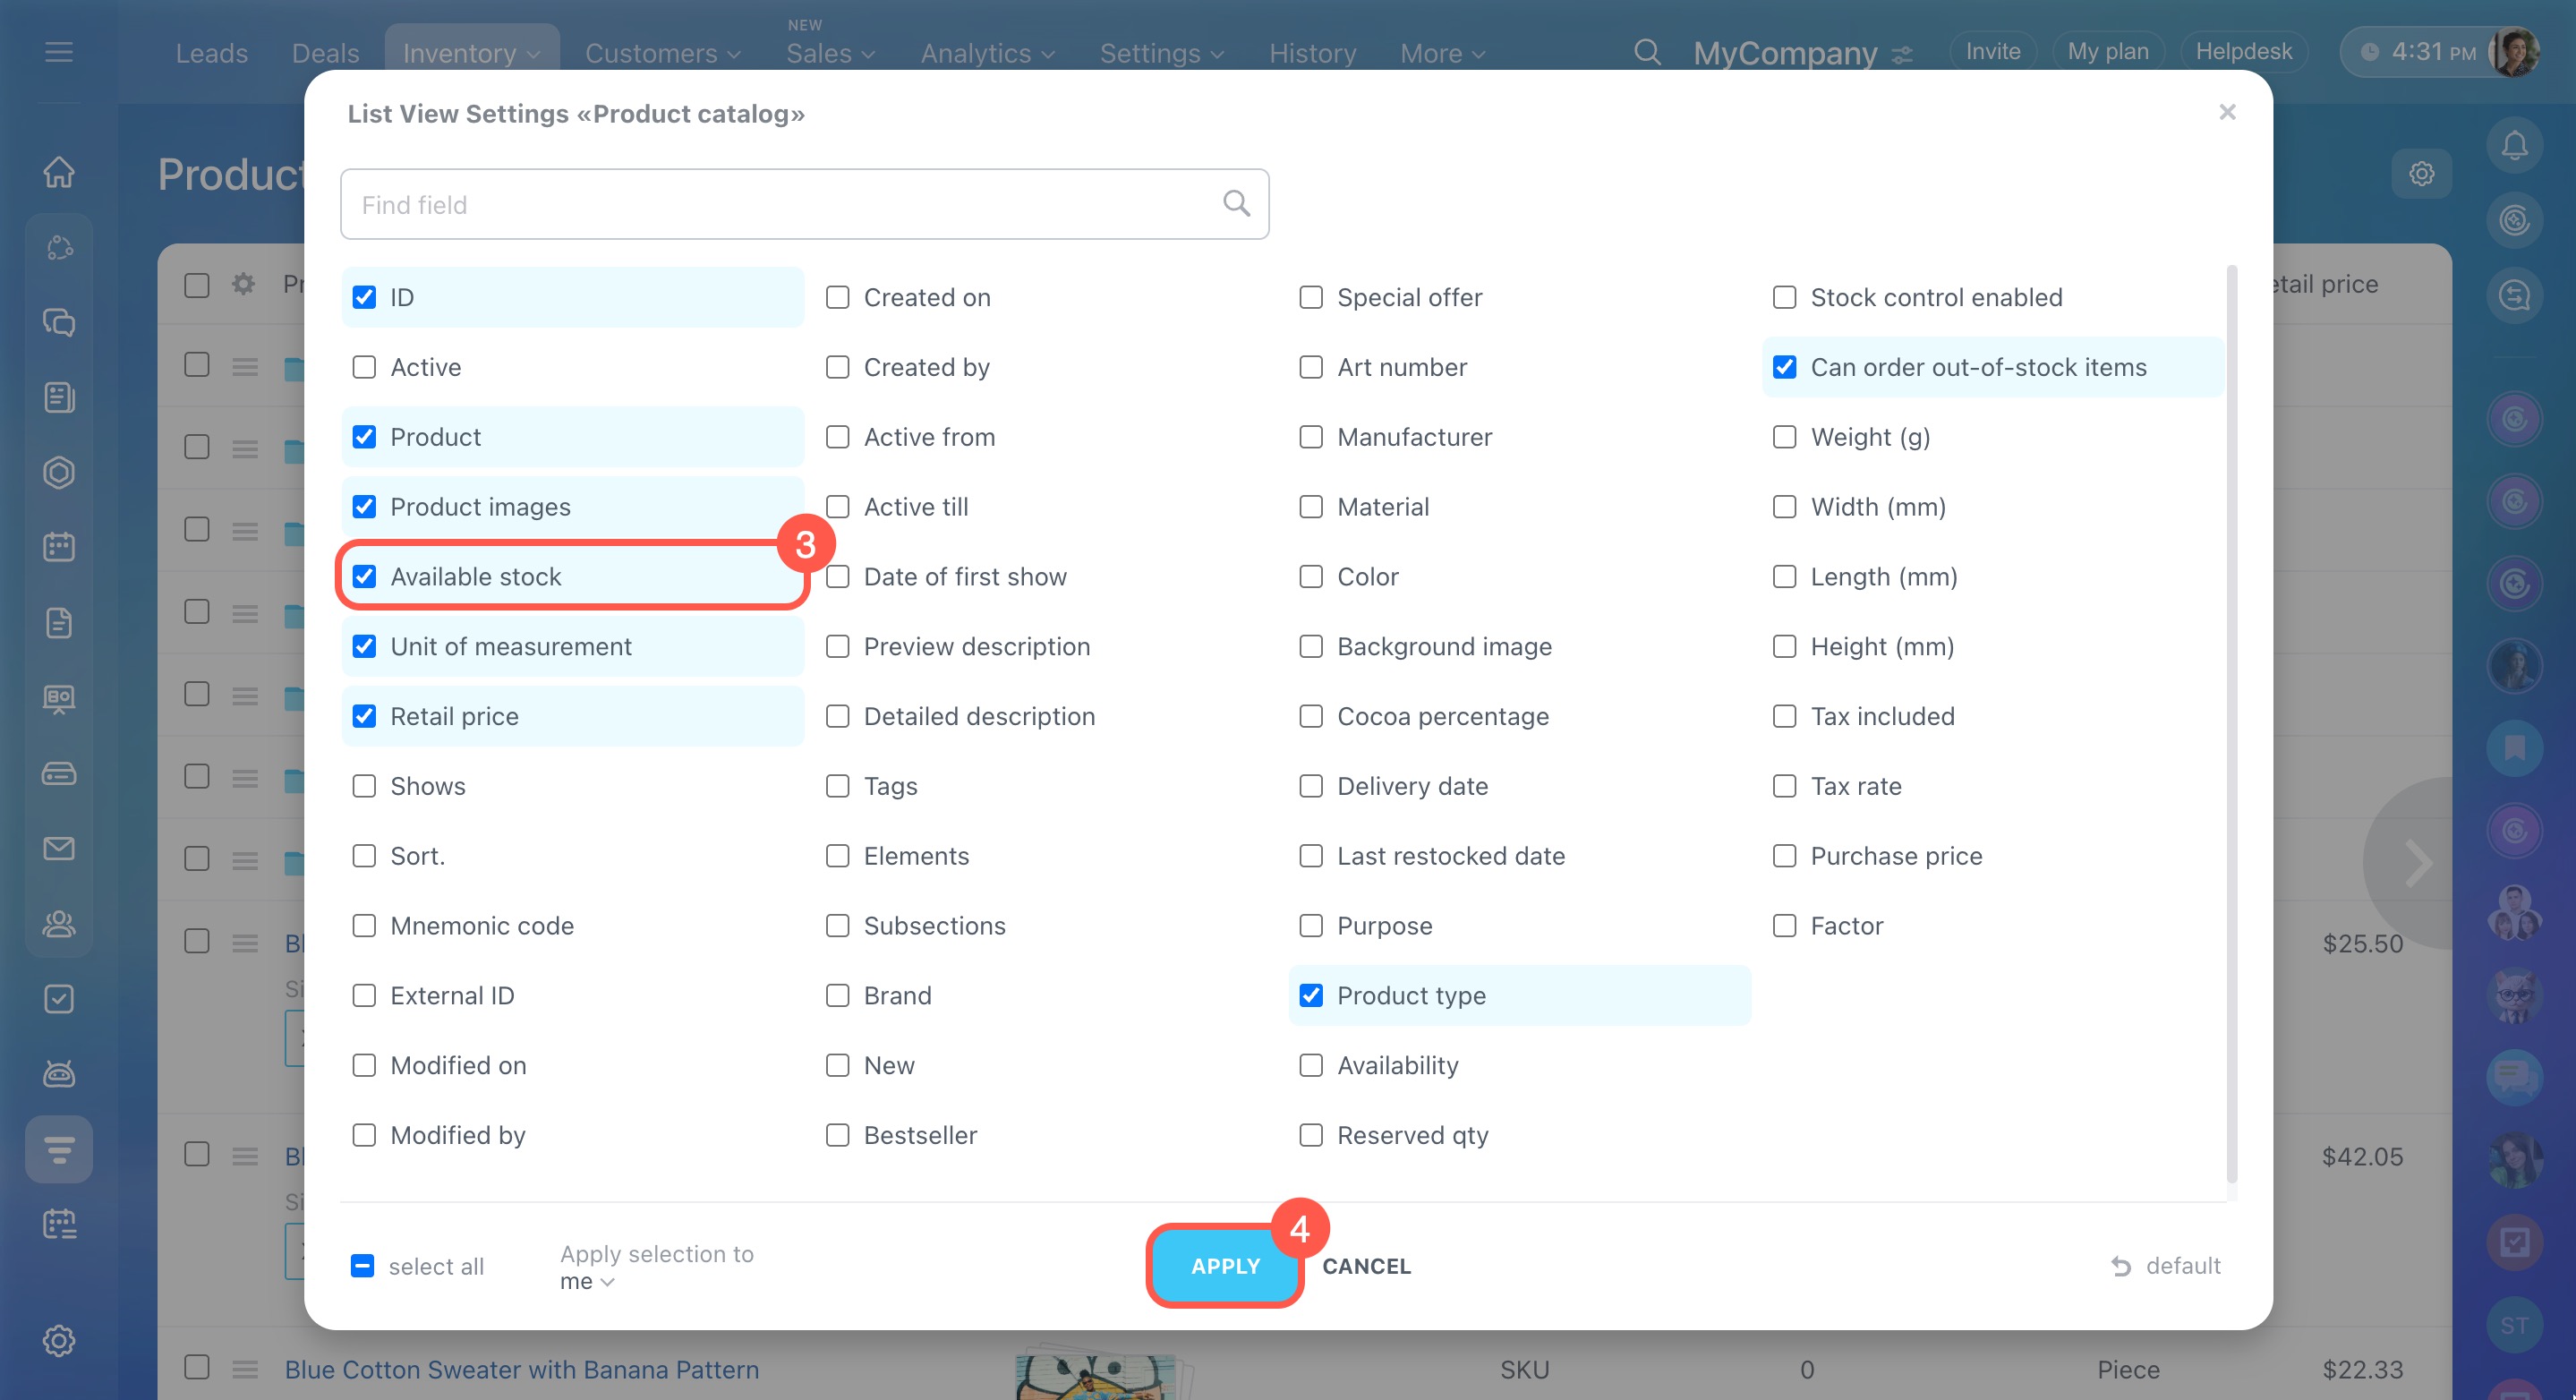Screen dimensions: 2576x1400
Task: Click the search magnifier in top bar
Action: click(x=1646, y=52)
